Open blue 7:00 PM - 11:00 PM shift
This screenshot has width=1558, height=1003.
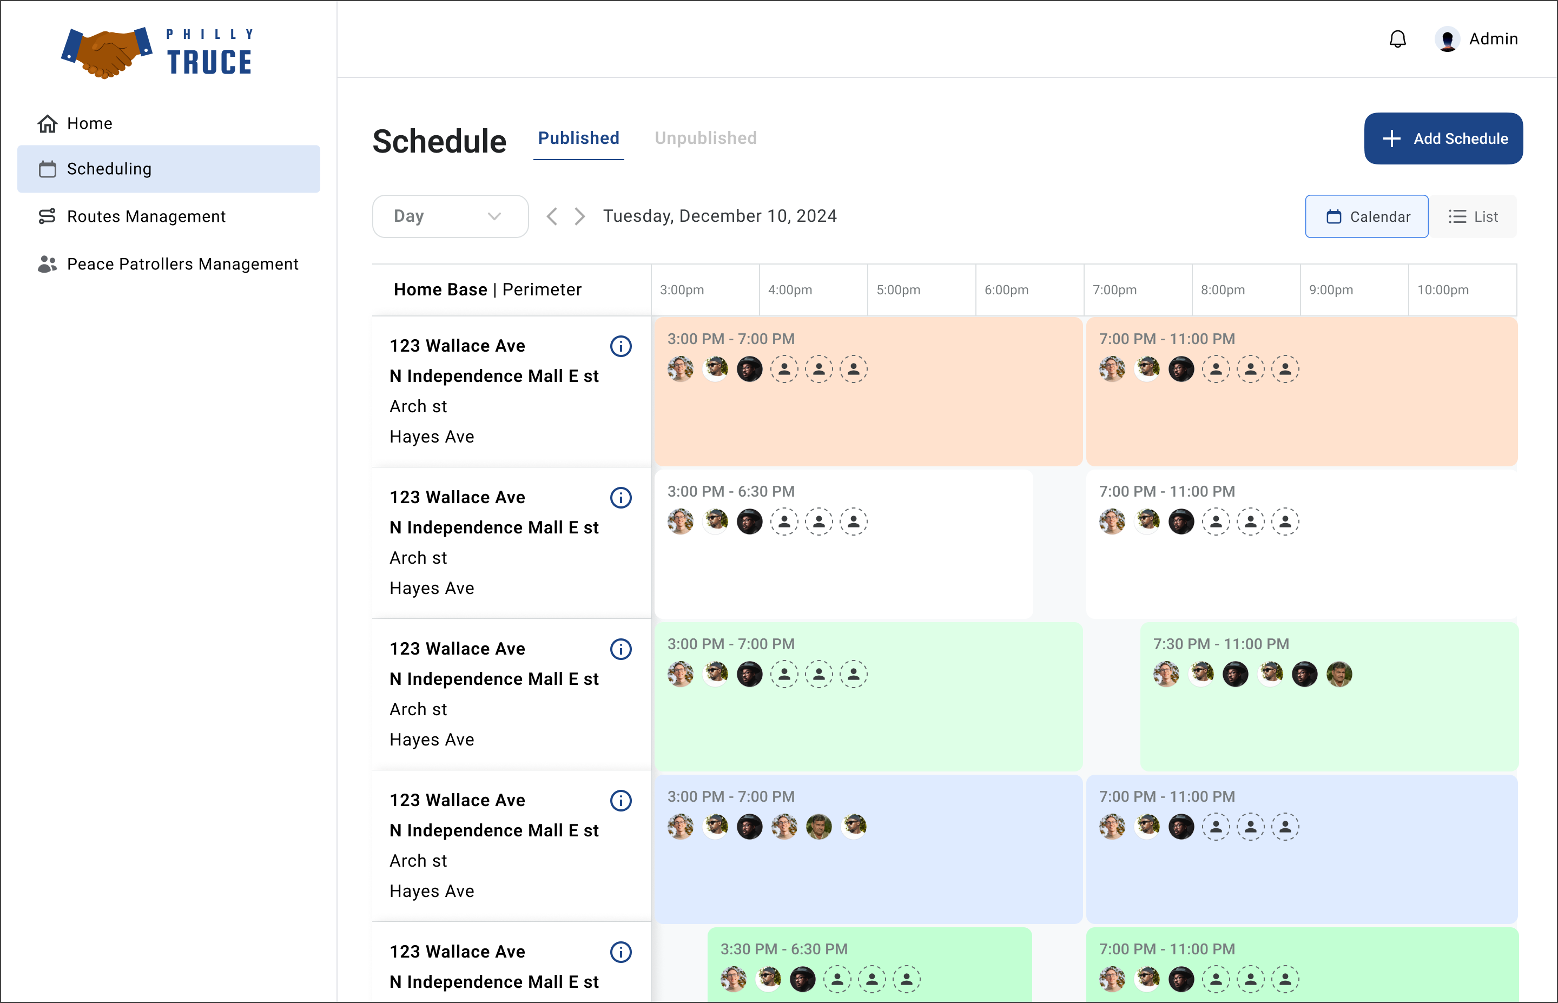pos(1302,849)
